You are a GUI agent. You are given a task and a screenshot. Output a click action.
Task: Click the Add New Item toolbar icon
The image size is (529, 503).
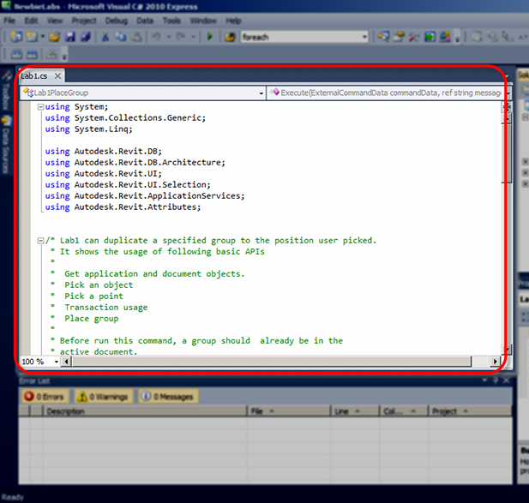pyautogui.click(x=32, y=36)
